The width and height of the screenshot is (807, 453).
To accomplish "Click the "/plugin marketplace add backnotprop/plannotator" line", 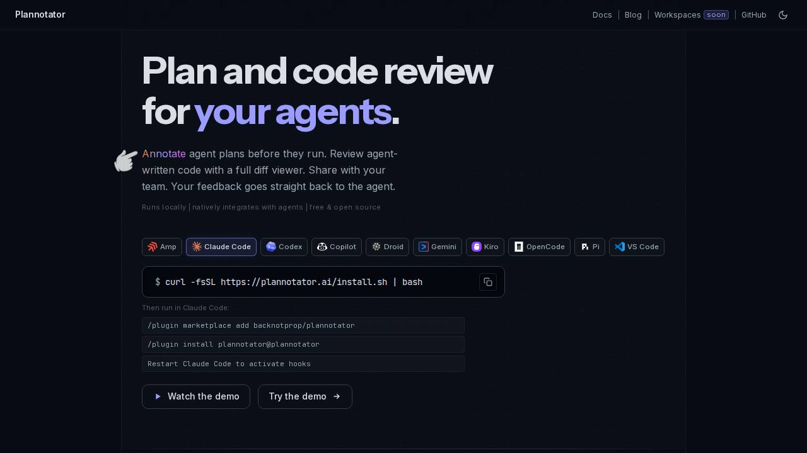I will 303,325.
